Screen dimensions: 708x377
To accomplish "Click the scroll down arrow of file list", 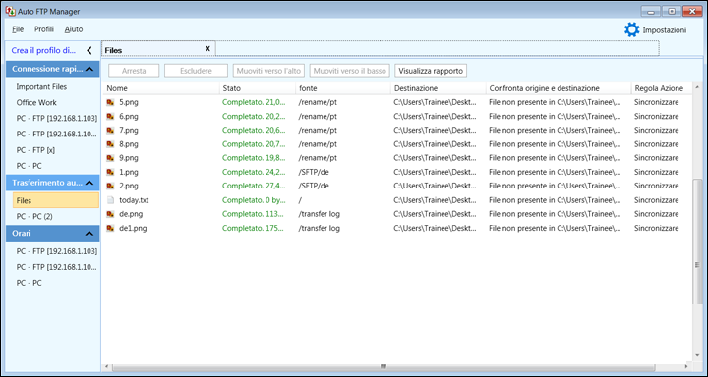I will coord(697,356).
